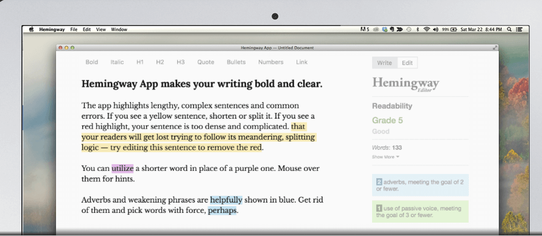Viewport: 542px width, 236px height.
Task: Apply Italic formatting
Action: 117,62
